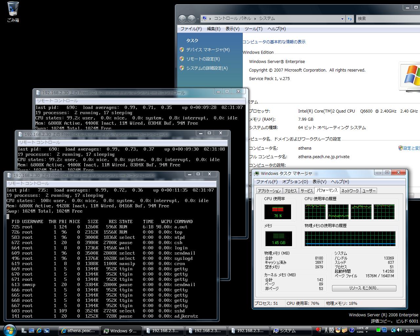This screenshot has height=336, width=420.
Task: Open the Recycle Bin desktop icon
Action: click(13, 12)
